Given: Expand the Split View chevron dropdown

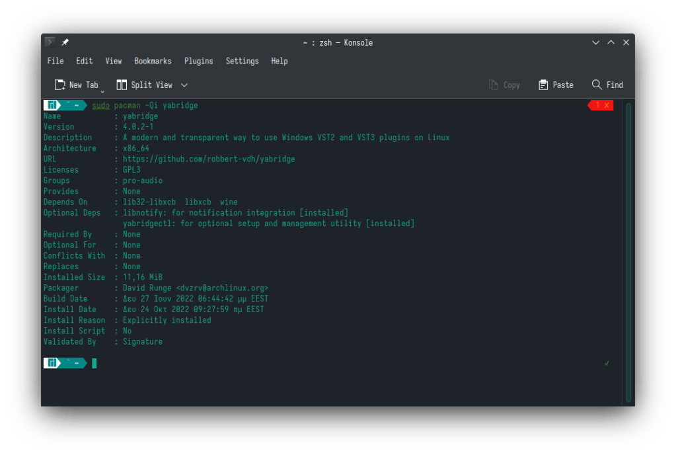Looking at the screenshot, I should point(184,85).
